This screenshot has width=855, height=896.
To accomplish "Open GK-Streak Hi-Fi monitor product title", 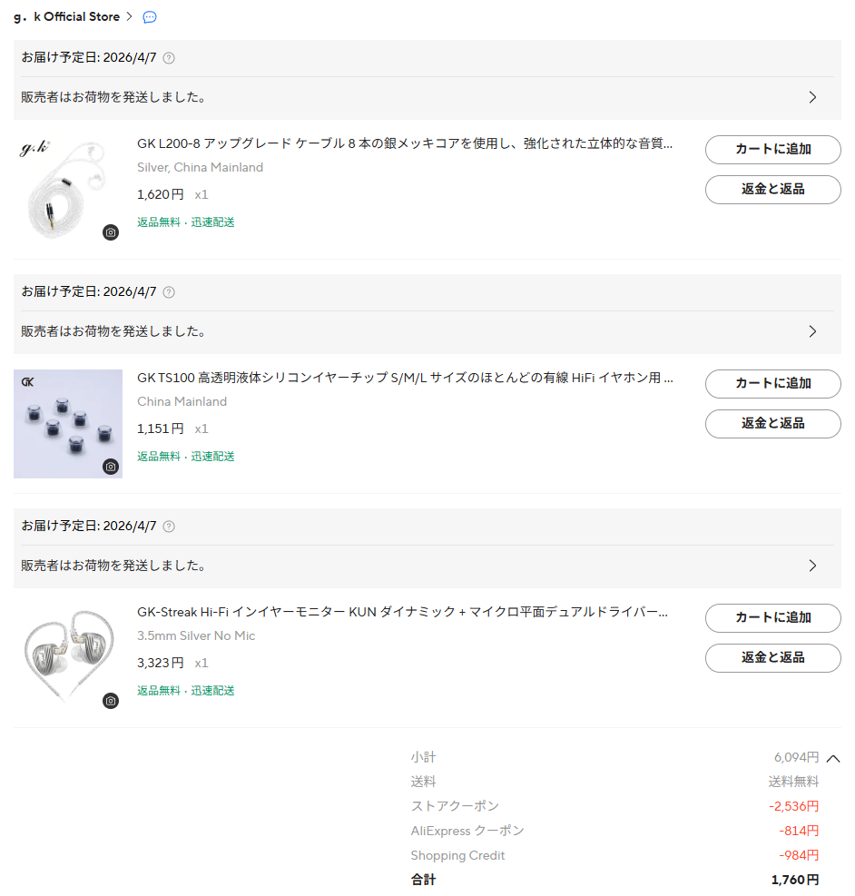I will (404, 613).
